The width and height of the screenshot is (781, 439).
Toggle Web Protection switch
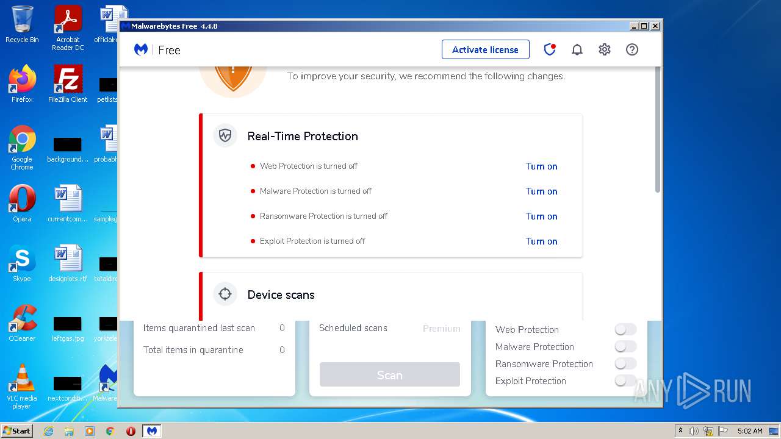[x=625, y=329]
